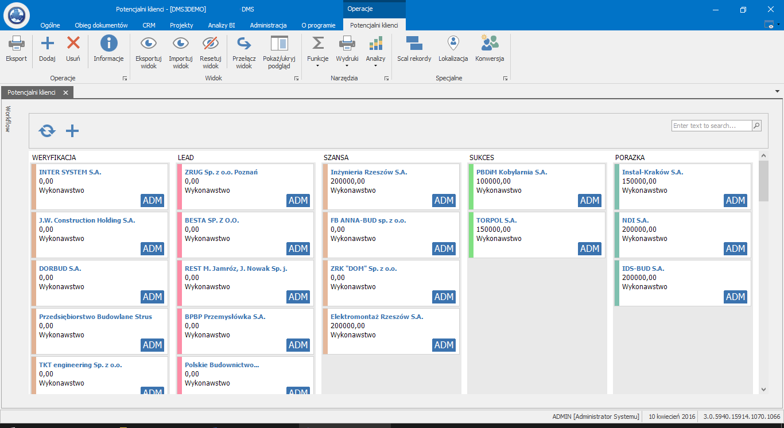Viewport: 784px width, 428px height.
Task: Click the Usuń red X icon
Action: point(73,43)
